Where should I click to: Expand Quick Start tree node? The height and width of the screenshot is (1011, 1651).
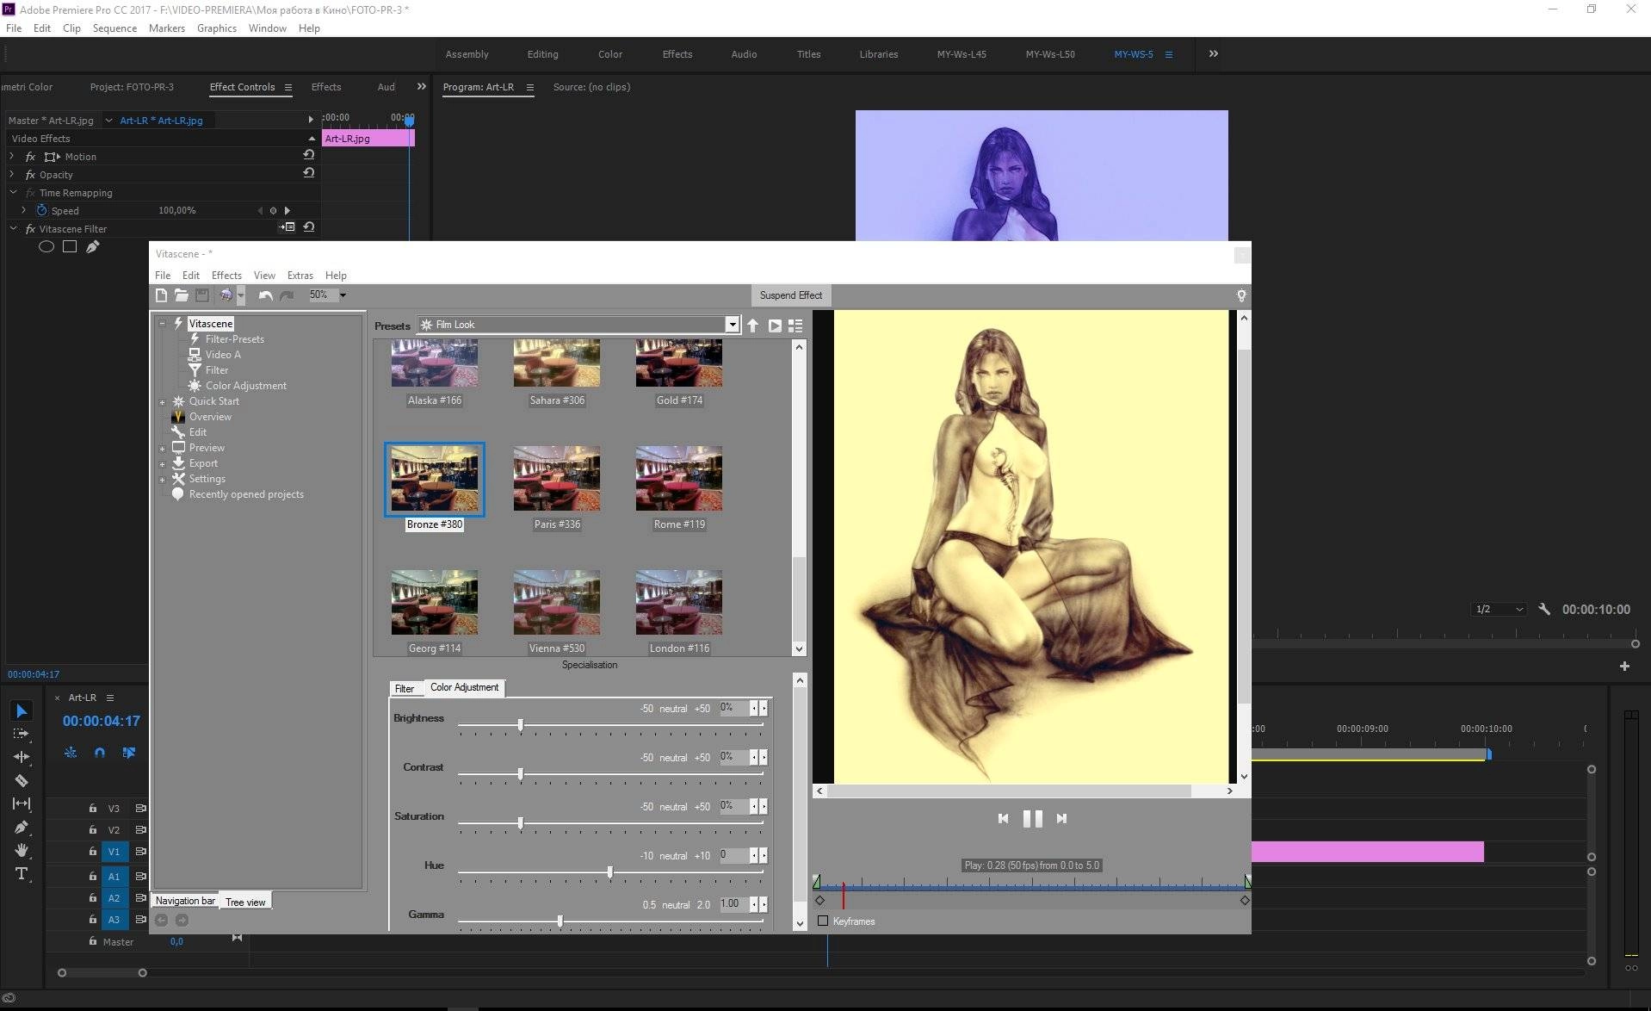[x=162, y=402]
